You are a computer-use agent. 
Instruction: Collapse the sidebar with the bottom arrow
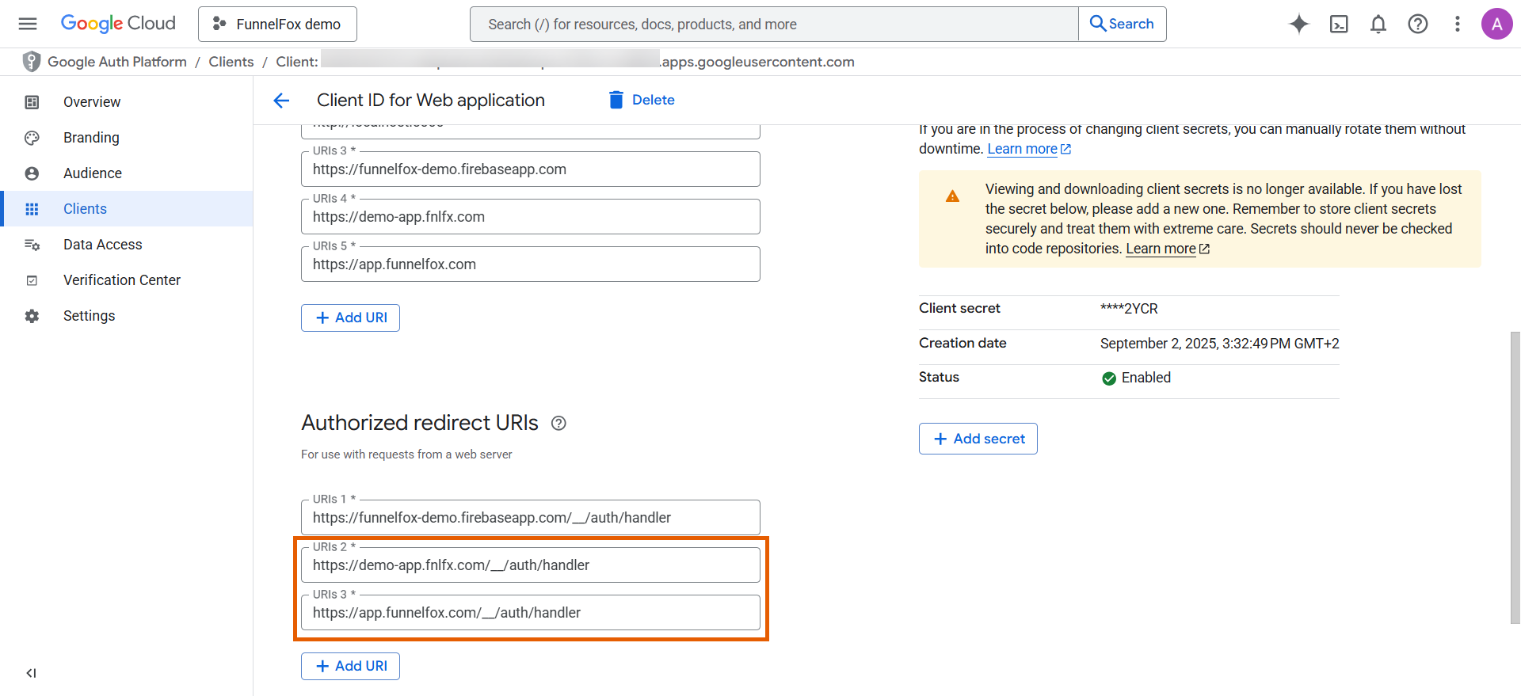(x=31, y=673)
